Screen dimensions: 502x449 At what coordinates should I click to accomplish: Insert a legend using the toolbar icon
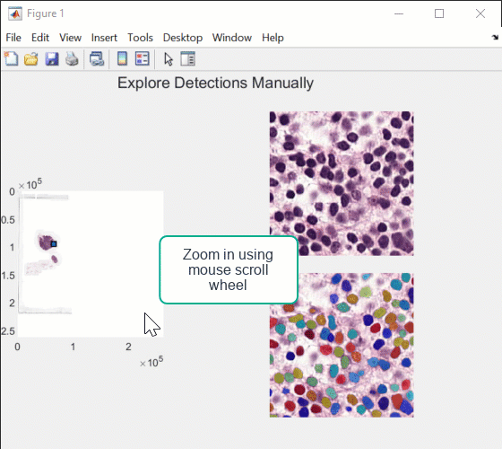(143, 58)
